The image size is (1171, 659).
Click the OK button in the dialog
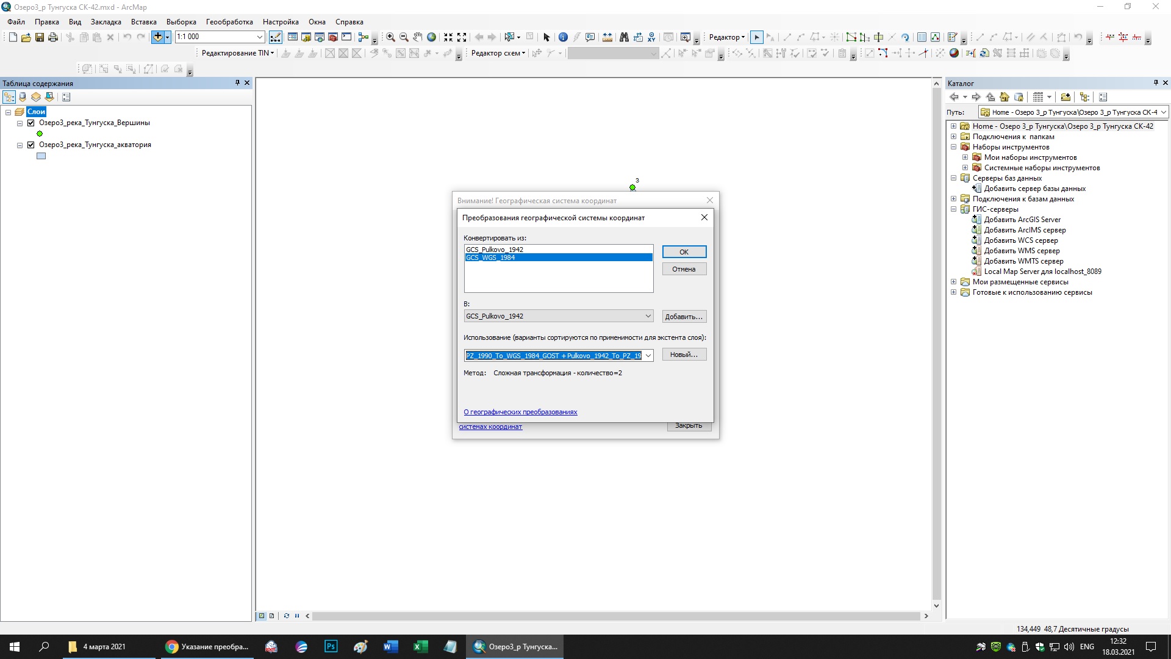click(x=684, y=252)
